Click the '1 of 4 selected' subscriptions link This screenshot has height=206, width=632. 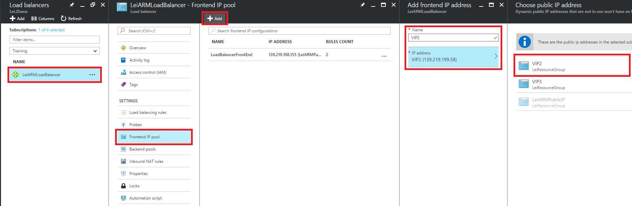(x=51, y=30)
